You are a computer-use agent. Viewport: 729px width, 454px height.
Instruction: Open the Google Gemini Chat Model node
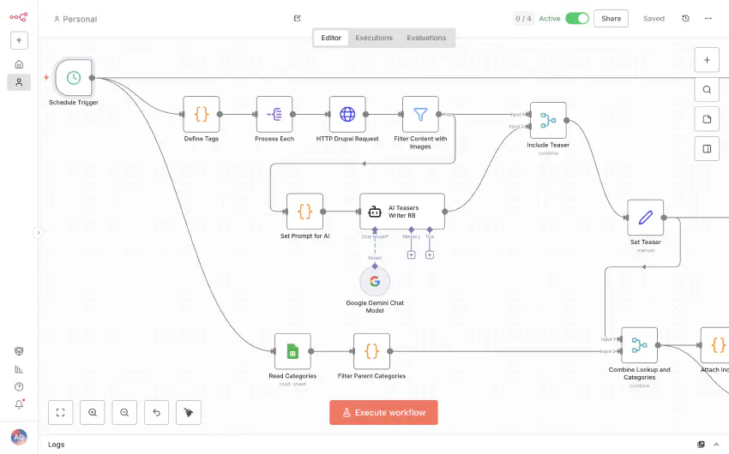pyautogui.click(x=374, y=281)
